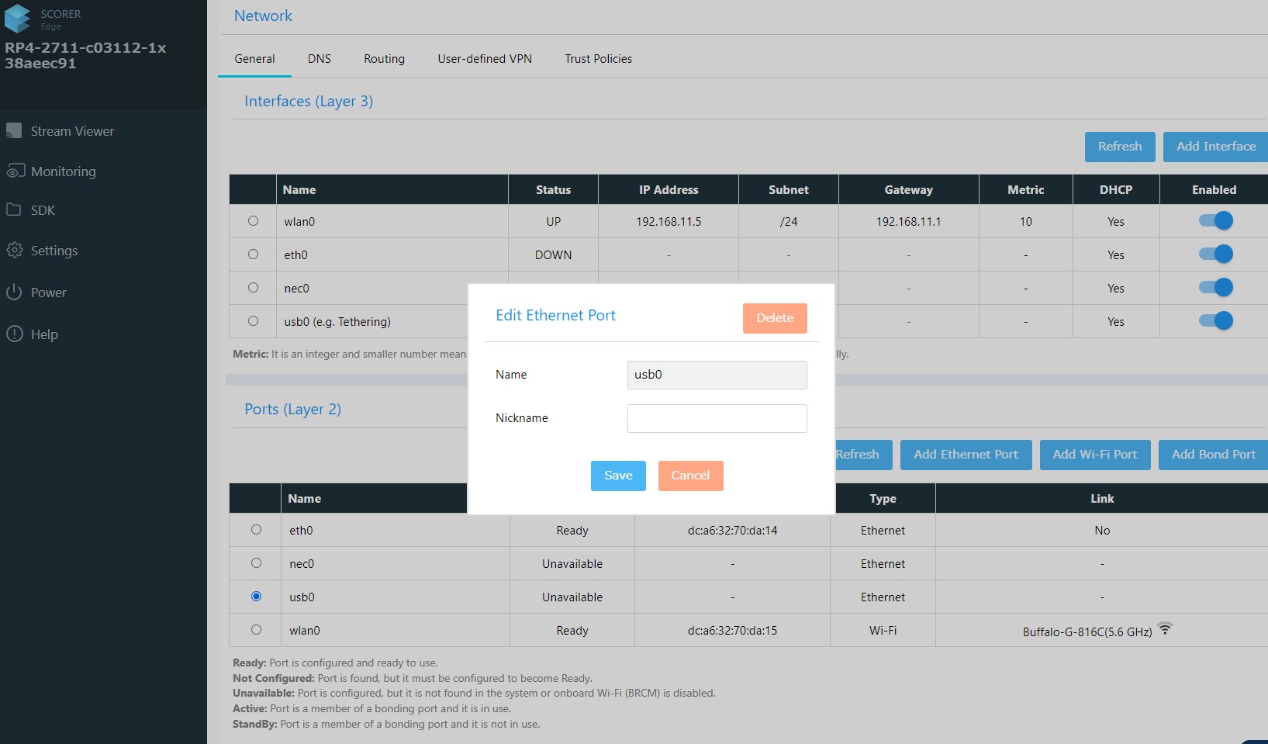Open the Trust Policies tab

point(598,59)
